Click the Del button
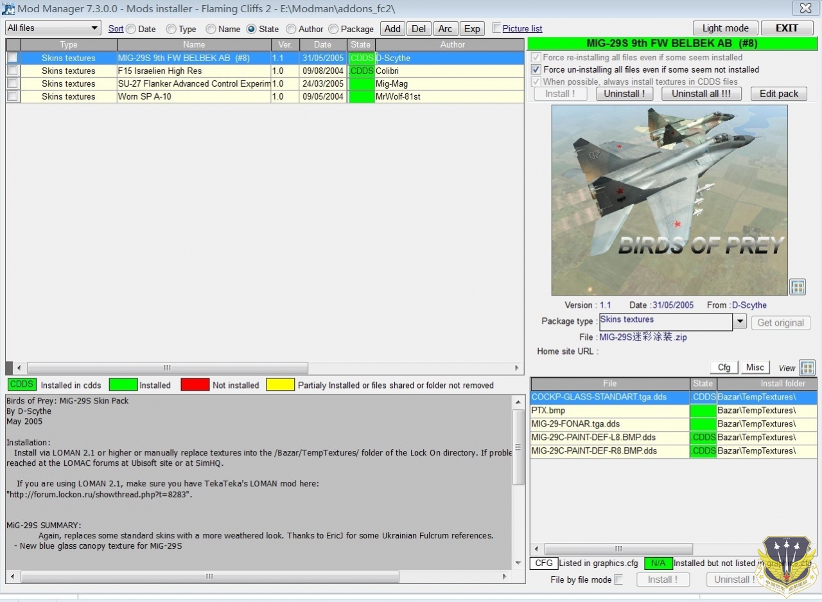The width and height of the screenshot is (822, 602). [x=419, y=28]
